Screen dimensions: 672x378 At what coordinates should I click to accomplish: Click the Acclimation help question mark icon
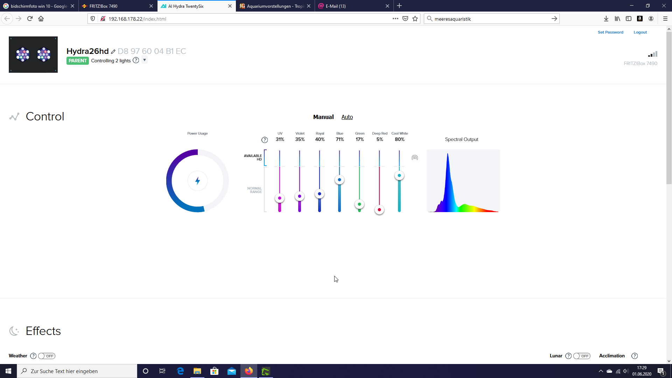click(635, 356)
